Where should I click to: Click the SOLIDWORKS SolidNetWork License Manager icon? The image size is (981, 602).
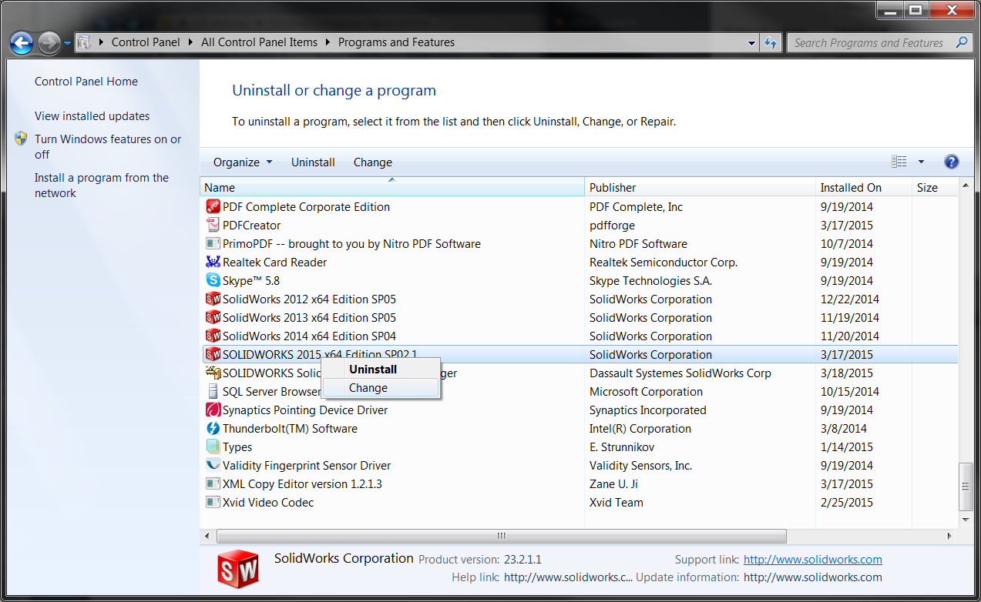(213, 373)
